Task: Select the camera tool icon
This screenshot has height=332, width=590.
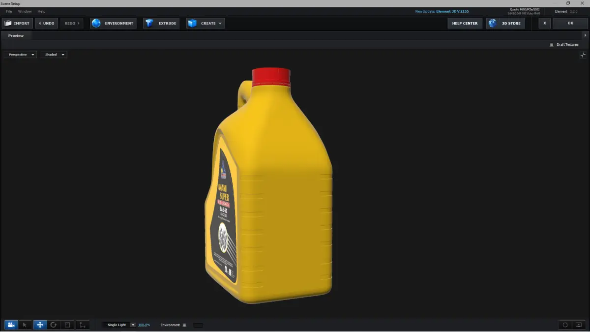Action: 11,325
